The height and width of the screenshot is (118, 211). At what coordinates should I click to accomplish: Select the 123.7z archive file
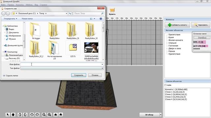tap(73, 49)
